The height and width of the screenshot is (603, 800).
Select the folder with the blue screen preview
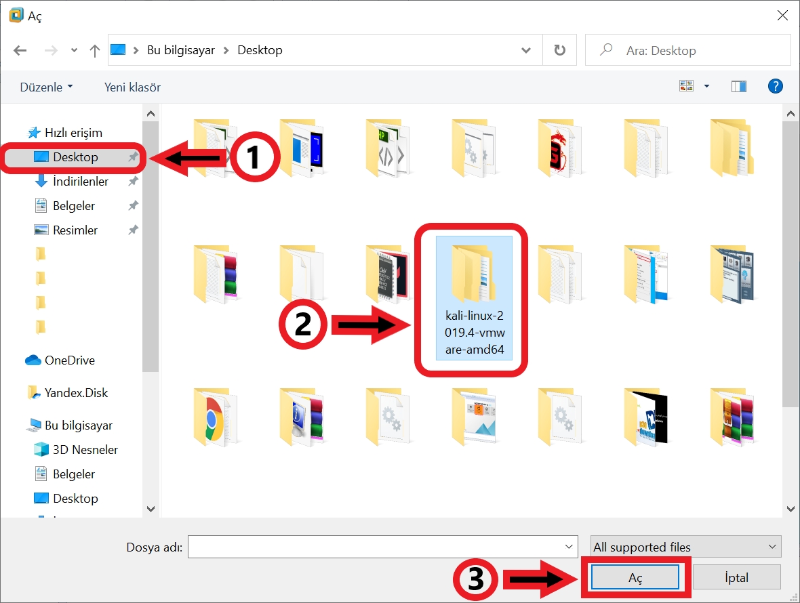point(302,148)
